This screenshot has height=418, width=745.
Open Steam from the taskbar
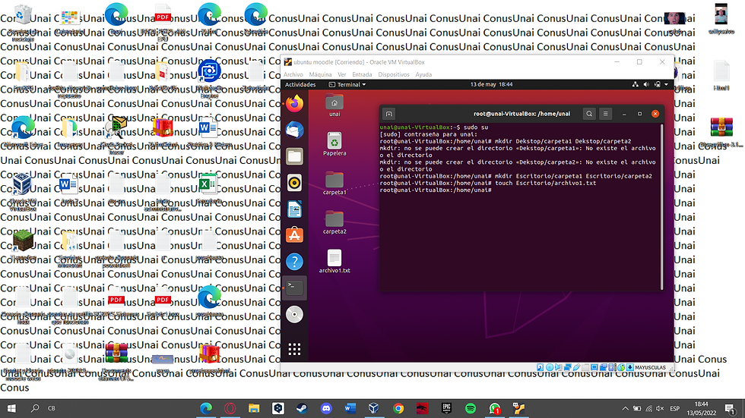302,408
